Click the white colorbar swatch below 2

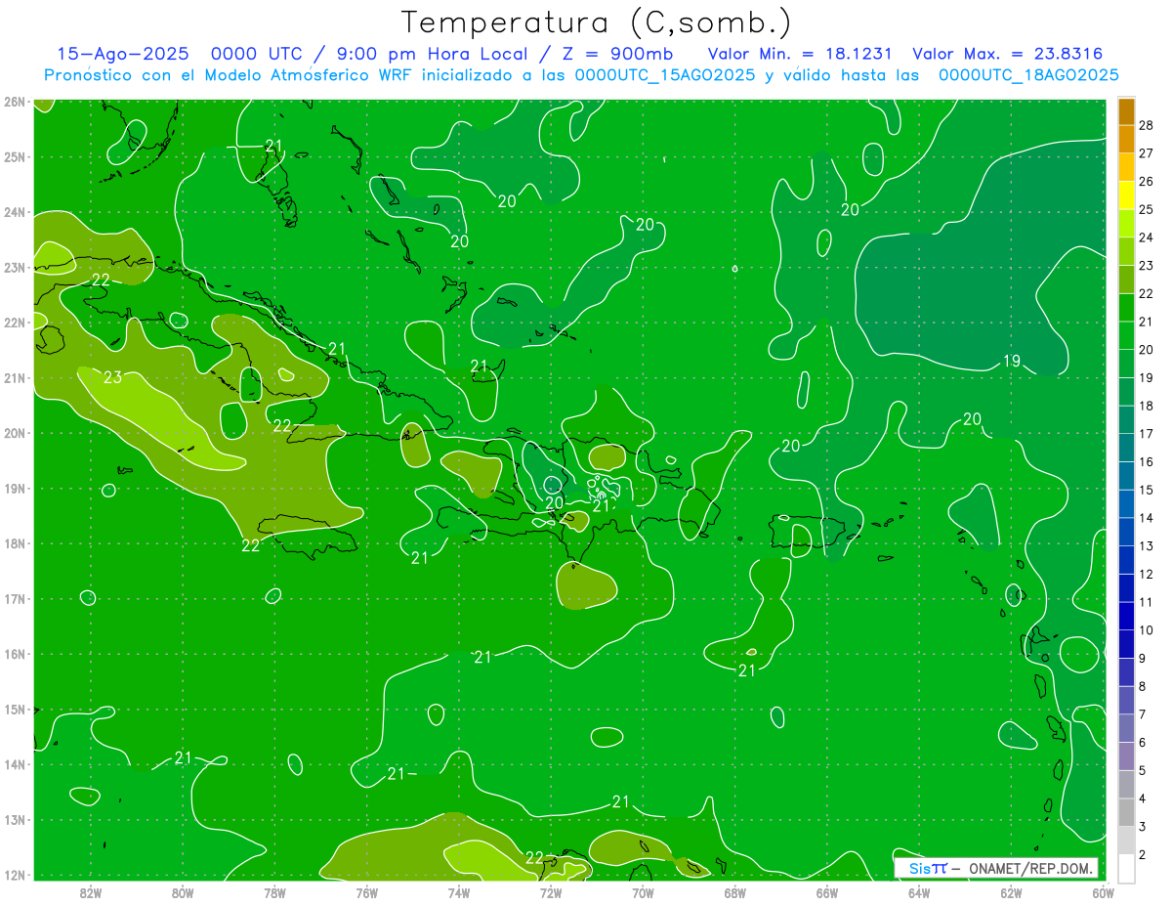(x=1126, y=868)
